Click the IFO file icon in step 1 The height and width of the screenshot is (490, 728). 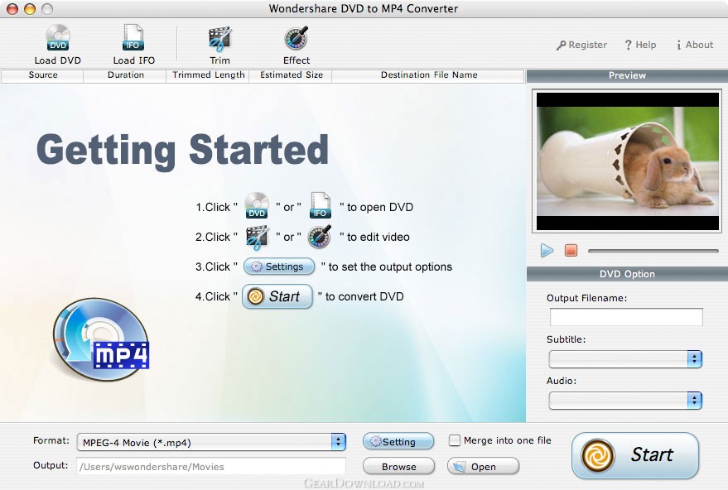click(x=321, y=205)
